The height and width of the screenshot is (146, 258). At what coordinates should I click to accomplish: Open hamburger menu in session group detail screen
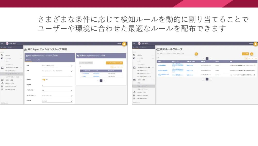pyautogui.click(x=2, y=43)
